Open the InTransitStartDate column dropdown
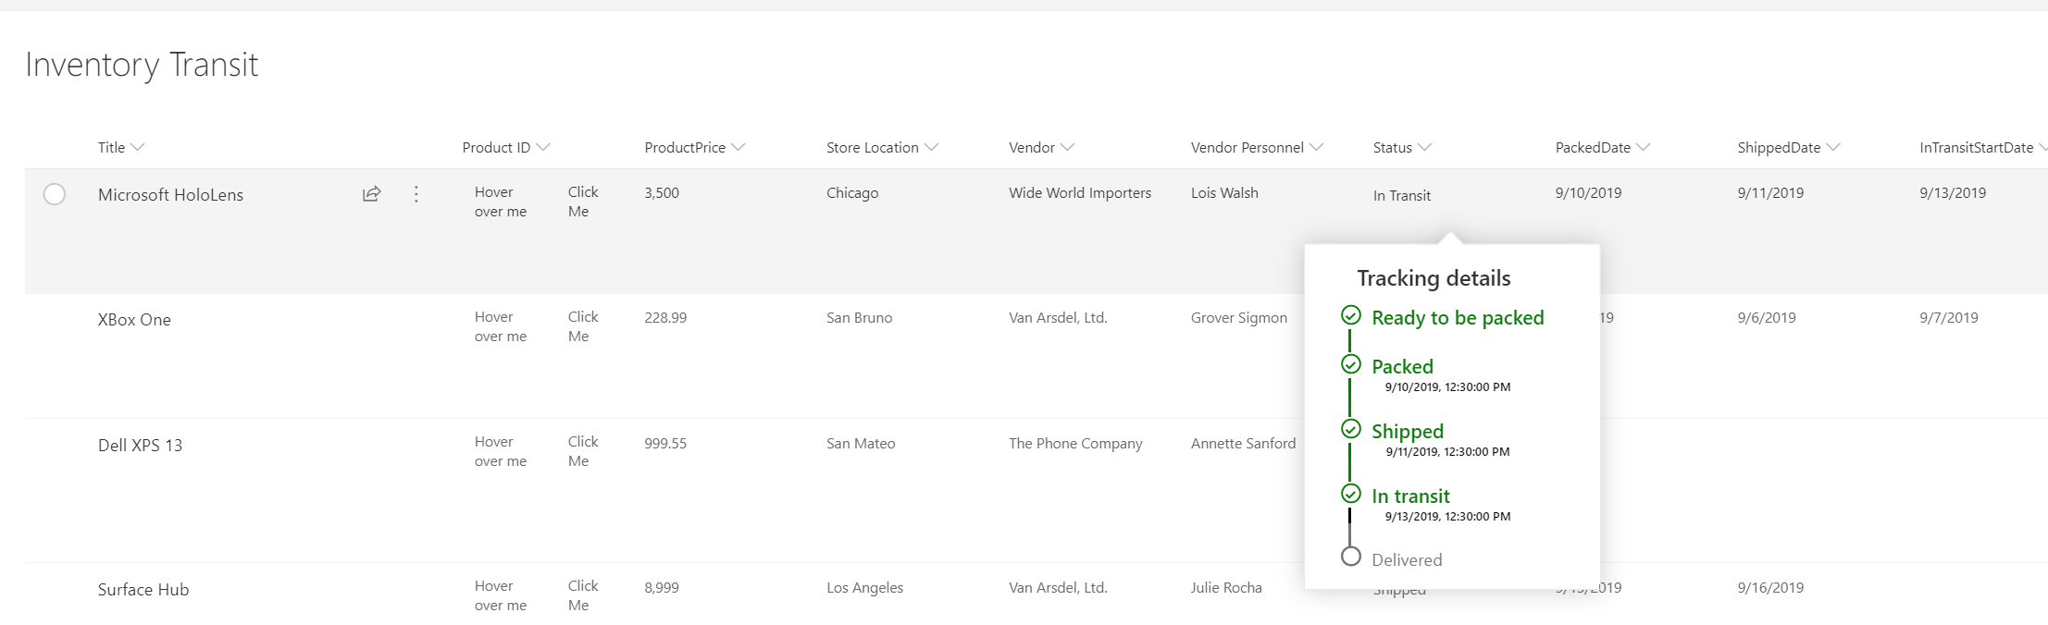The image size is (2048, 625). click(2042, 147)
